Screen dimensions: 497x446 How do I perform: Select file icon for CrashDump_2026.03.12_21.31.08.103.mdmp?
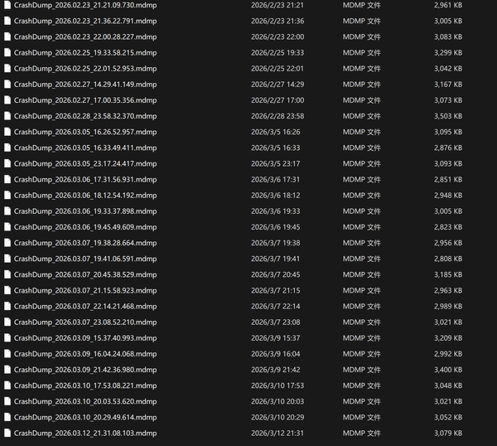click(x=7, y=434)
